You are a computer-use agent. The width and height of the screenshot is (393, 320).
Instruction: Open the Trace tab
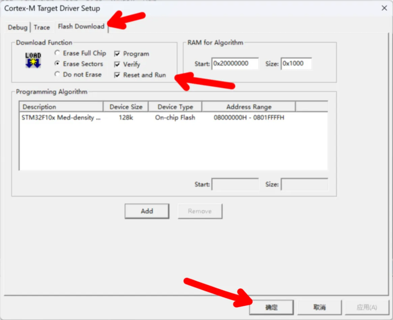[41, 27]
